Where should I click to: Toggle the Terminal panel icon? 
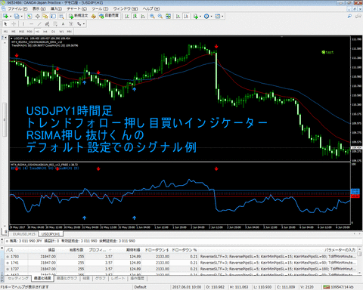point(53,16)
